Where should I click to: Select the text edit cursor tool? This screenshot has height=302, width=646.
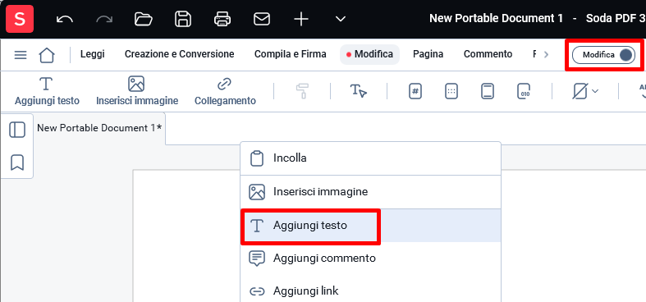click(359, 91)
